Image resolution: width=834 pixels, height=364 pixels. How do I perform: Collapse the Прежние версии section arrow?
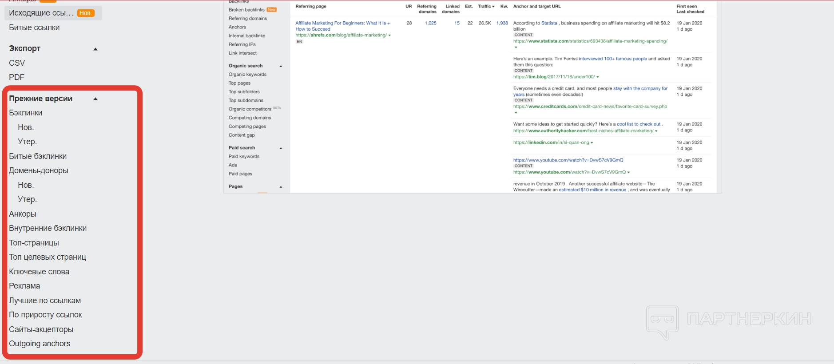click(x=95, y=99)
